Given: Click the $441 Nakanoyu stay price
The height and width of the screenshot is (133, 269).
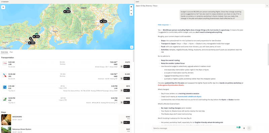Looking at the screenshot, I should tap(128, 129).
